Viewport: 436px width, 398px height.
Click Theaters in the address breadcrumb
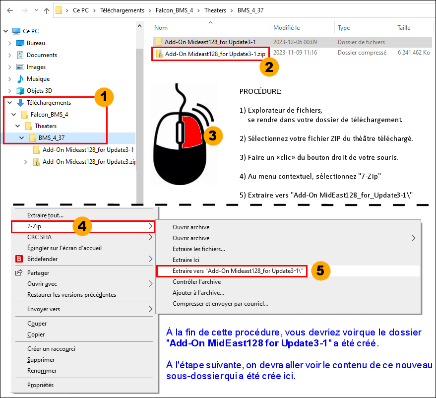pos(216,10)
